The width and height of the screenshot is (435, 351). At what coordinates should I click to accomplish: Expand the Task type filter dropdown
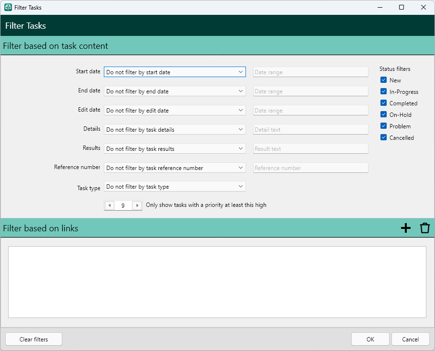coord(175,186)
